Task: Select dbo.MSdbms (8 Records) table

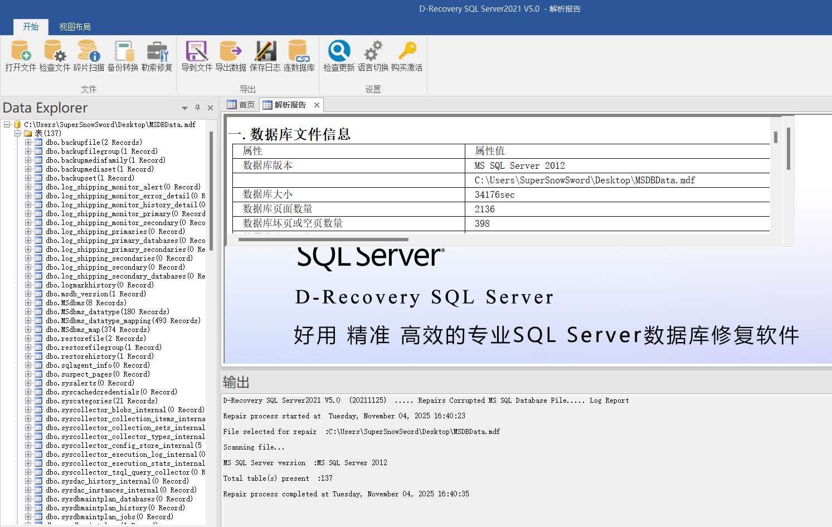Action: pos(86,303)
